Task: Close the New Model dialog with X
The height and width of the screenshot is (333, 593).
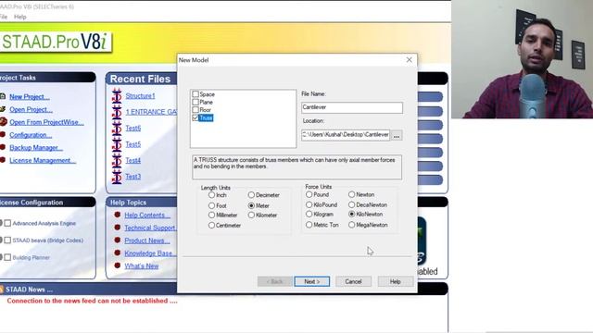Action: pyautogui.click(x=409, y=59)
